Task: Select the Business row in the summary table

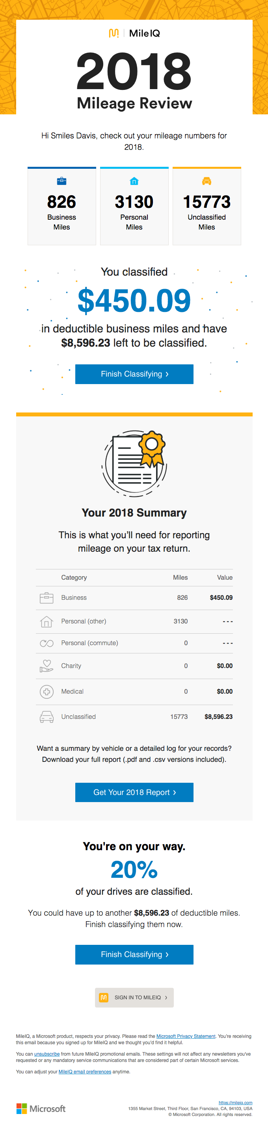Action: [x=134, y=597]
